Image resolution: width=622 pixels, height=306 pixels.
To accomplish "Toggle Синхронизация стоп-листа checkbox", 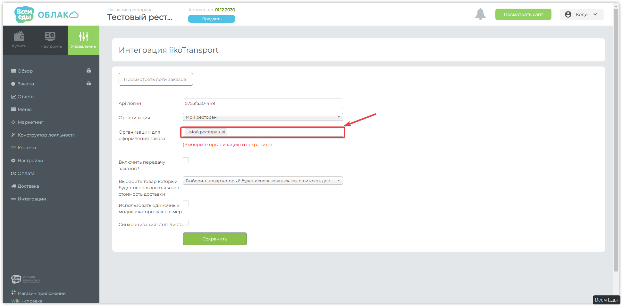I will click(x=186, y=223).
